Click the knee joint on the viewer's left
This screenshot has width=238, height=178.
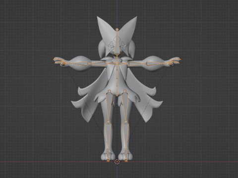pos(108,122)
